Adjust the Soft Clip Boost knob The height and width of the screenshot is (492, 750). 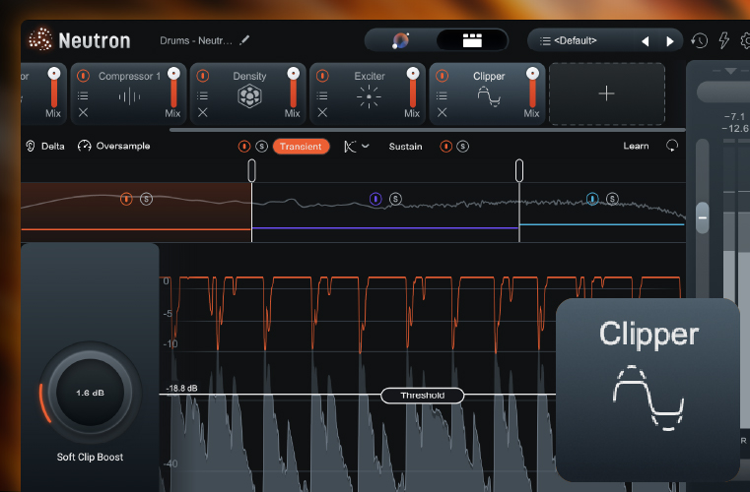pos(90,393)
